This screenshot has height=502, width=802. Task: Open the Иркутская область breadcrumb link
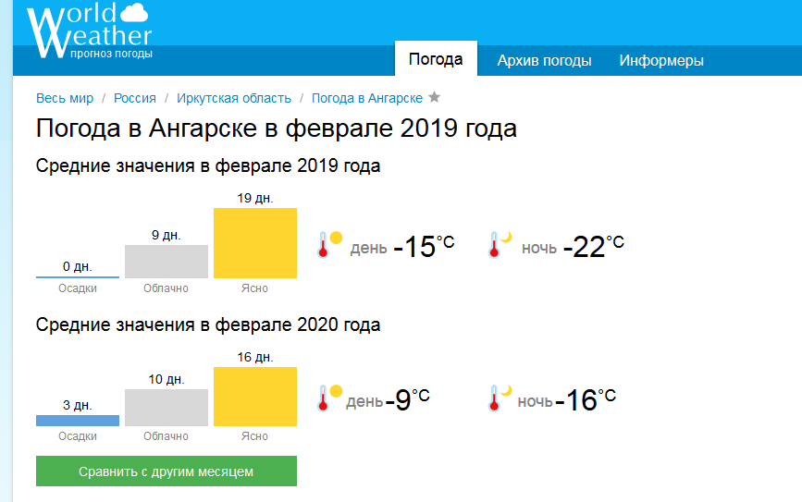pos(233,98)
